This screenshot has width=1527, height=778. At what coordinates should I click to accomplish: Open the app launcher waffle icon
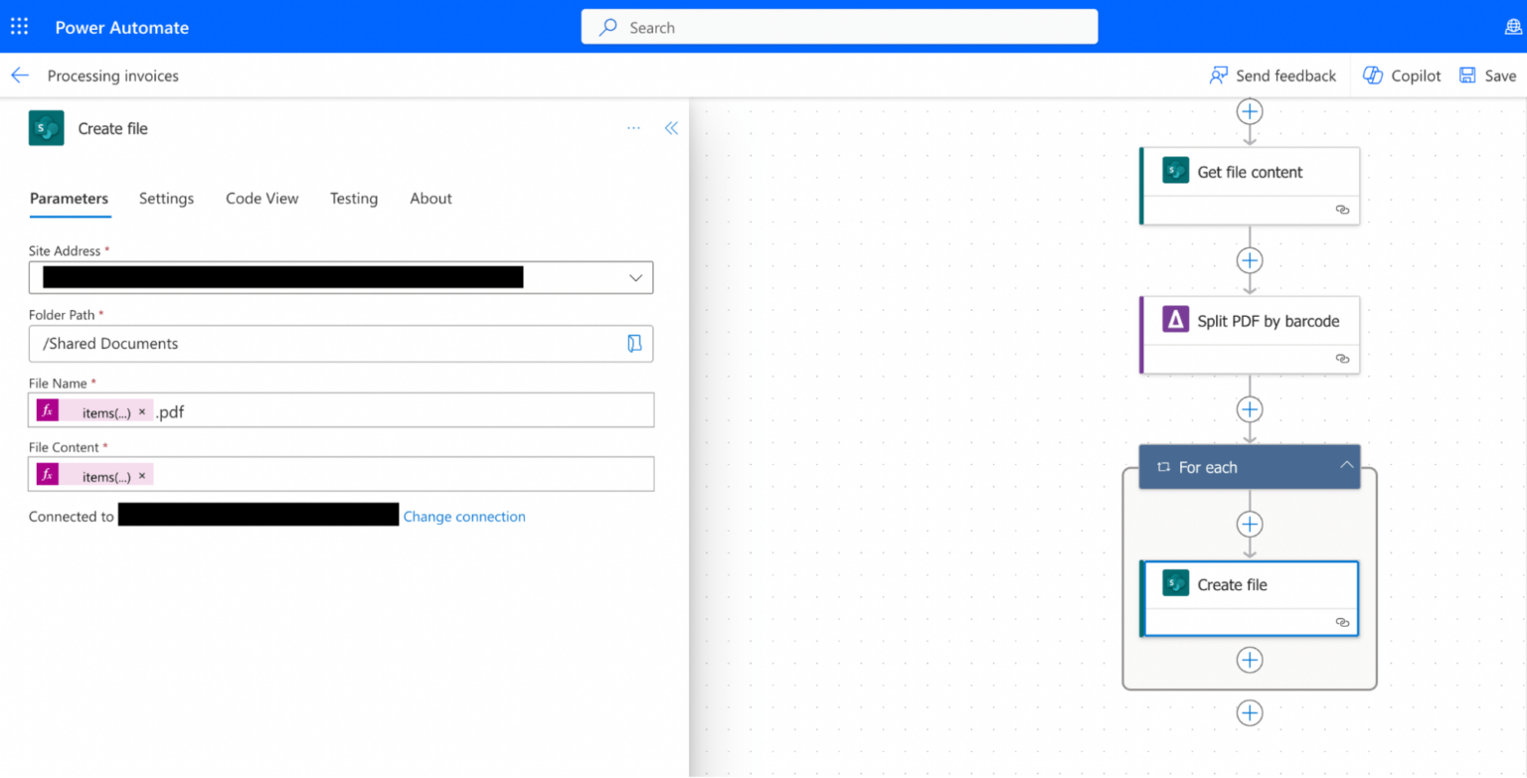(20, 27)
